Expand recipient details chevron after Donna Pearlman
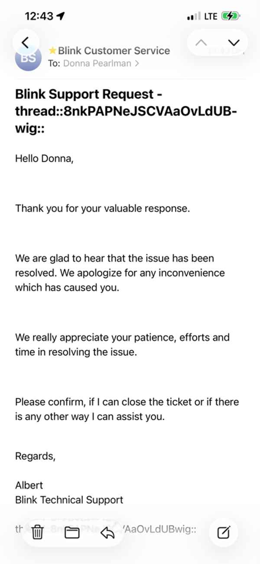 coord(137,63)
